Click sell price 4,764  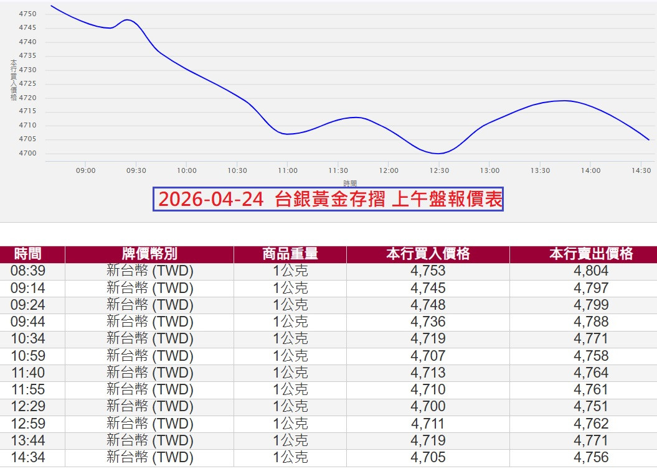pyautogui.click(x=591, y=373)
